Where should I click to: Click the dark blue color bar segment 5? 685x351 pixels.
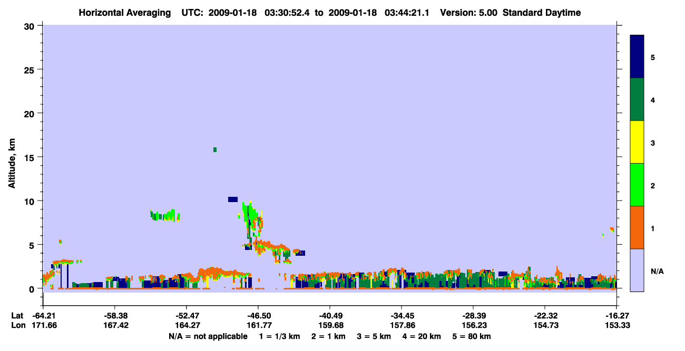(x=637, y=57)
